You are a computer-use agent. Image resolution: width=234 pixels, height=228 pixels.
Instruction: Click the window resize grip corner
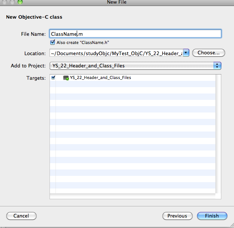[x=232, y=225]
